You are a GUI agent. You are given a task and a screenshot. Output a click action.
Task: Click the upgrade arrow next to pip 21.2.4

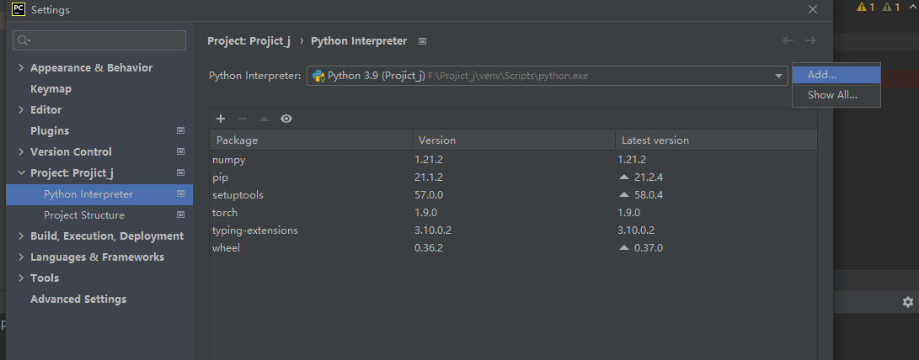[624, 177]
